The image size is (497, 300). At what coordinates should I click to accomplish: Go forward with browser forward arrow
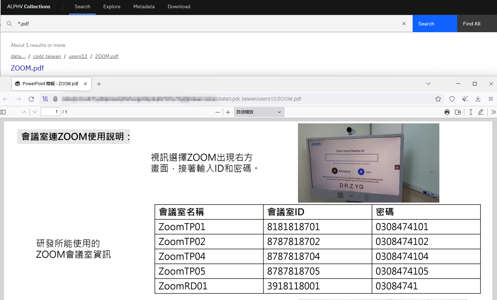coord(18,99)
